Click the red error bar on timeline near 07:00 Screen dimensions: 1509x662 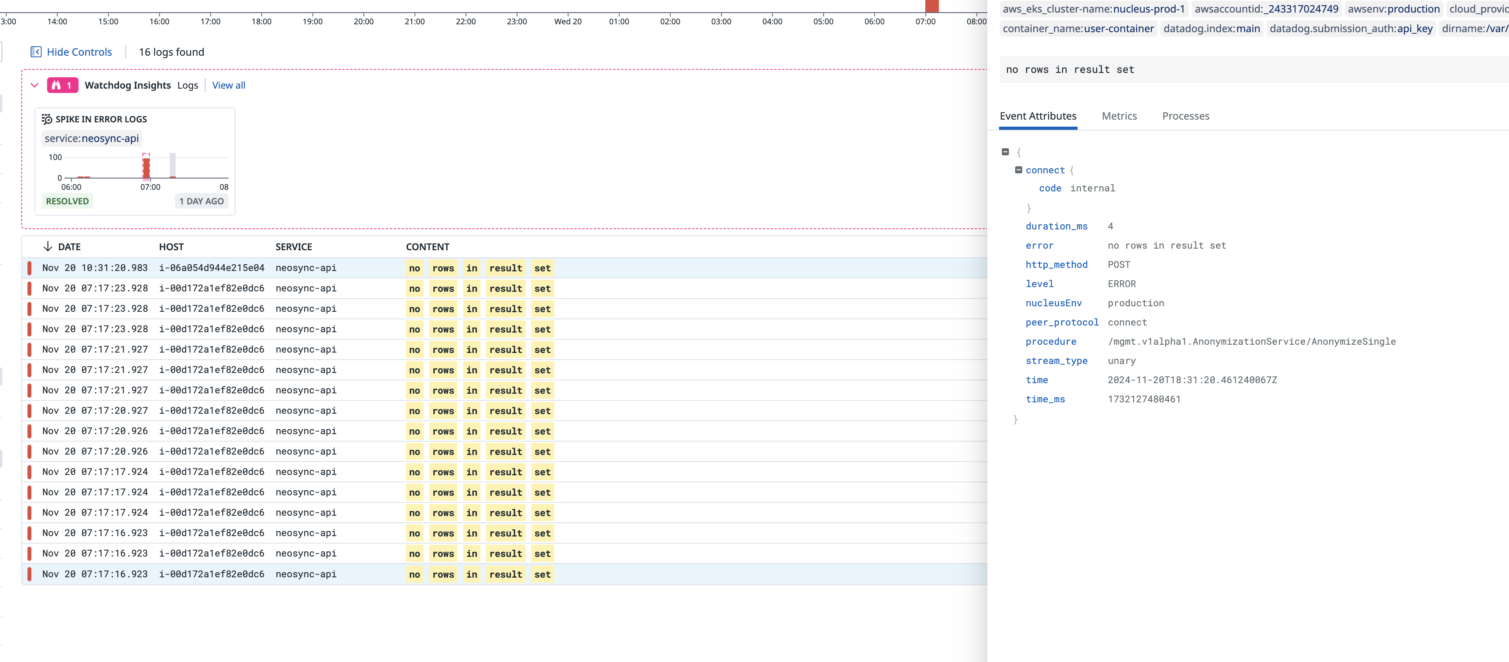click(x=932, y=6)
